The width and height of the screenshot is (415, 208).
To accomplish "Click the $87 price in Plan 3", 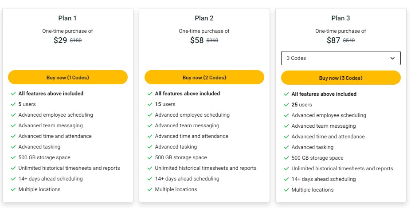I will (x=333, y=40).
